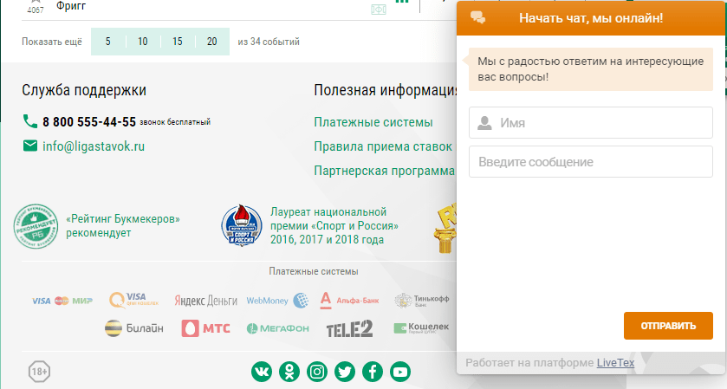Click the 8 800 555-44-55 phone number

pyautogui.click(x=89, y=122)
